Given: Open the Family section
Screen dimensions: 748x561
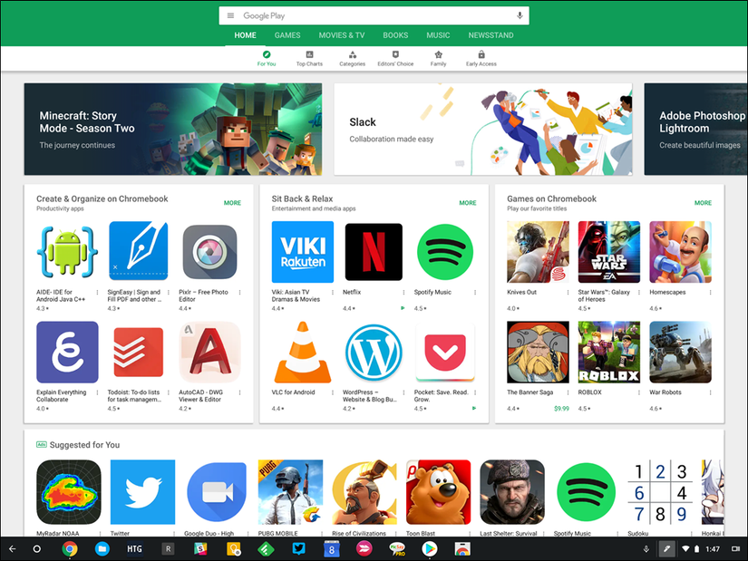Looking at the screenshot, I should (x=439, y=58).
